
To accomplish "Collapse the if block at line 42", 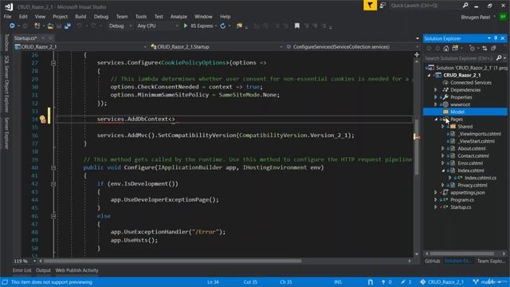I will 53,184.
